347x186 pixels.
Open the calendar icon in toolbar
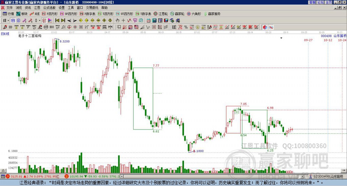click(x=148, y=21)
